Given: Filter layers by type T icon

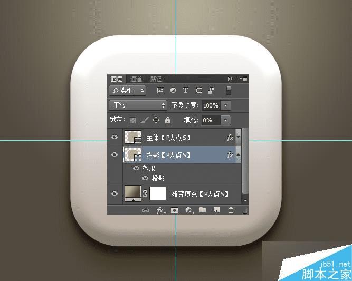Looking at the screenshot, I should pos(185,90).
